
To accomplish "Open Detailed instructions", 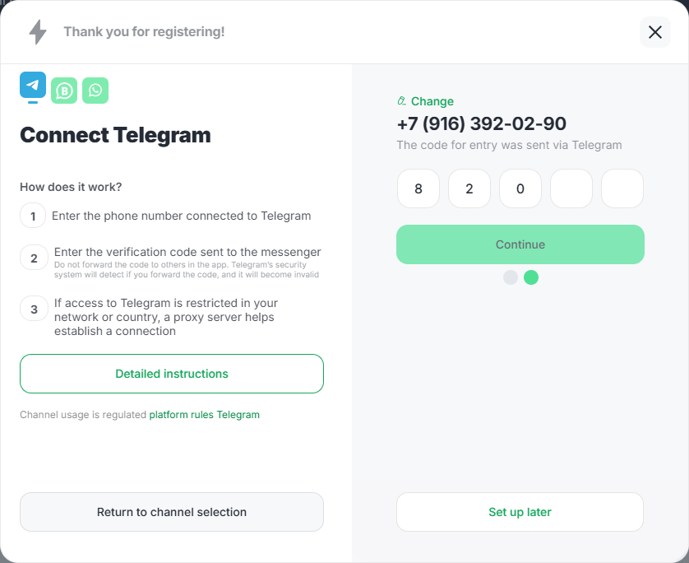I will (x=172, y=374).
